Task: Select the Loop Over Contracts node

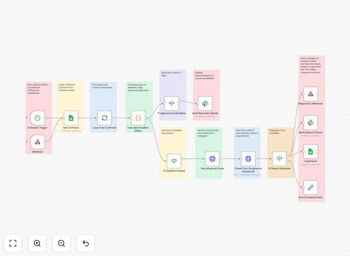Action: tap(105, 118)
